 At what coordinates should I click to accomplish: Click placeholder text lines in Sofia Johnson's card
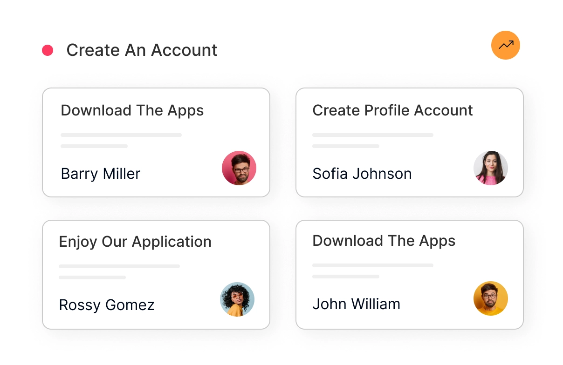[x=373, y=141]
